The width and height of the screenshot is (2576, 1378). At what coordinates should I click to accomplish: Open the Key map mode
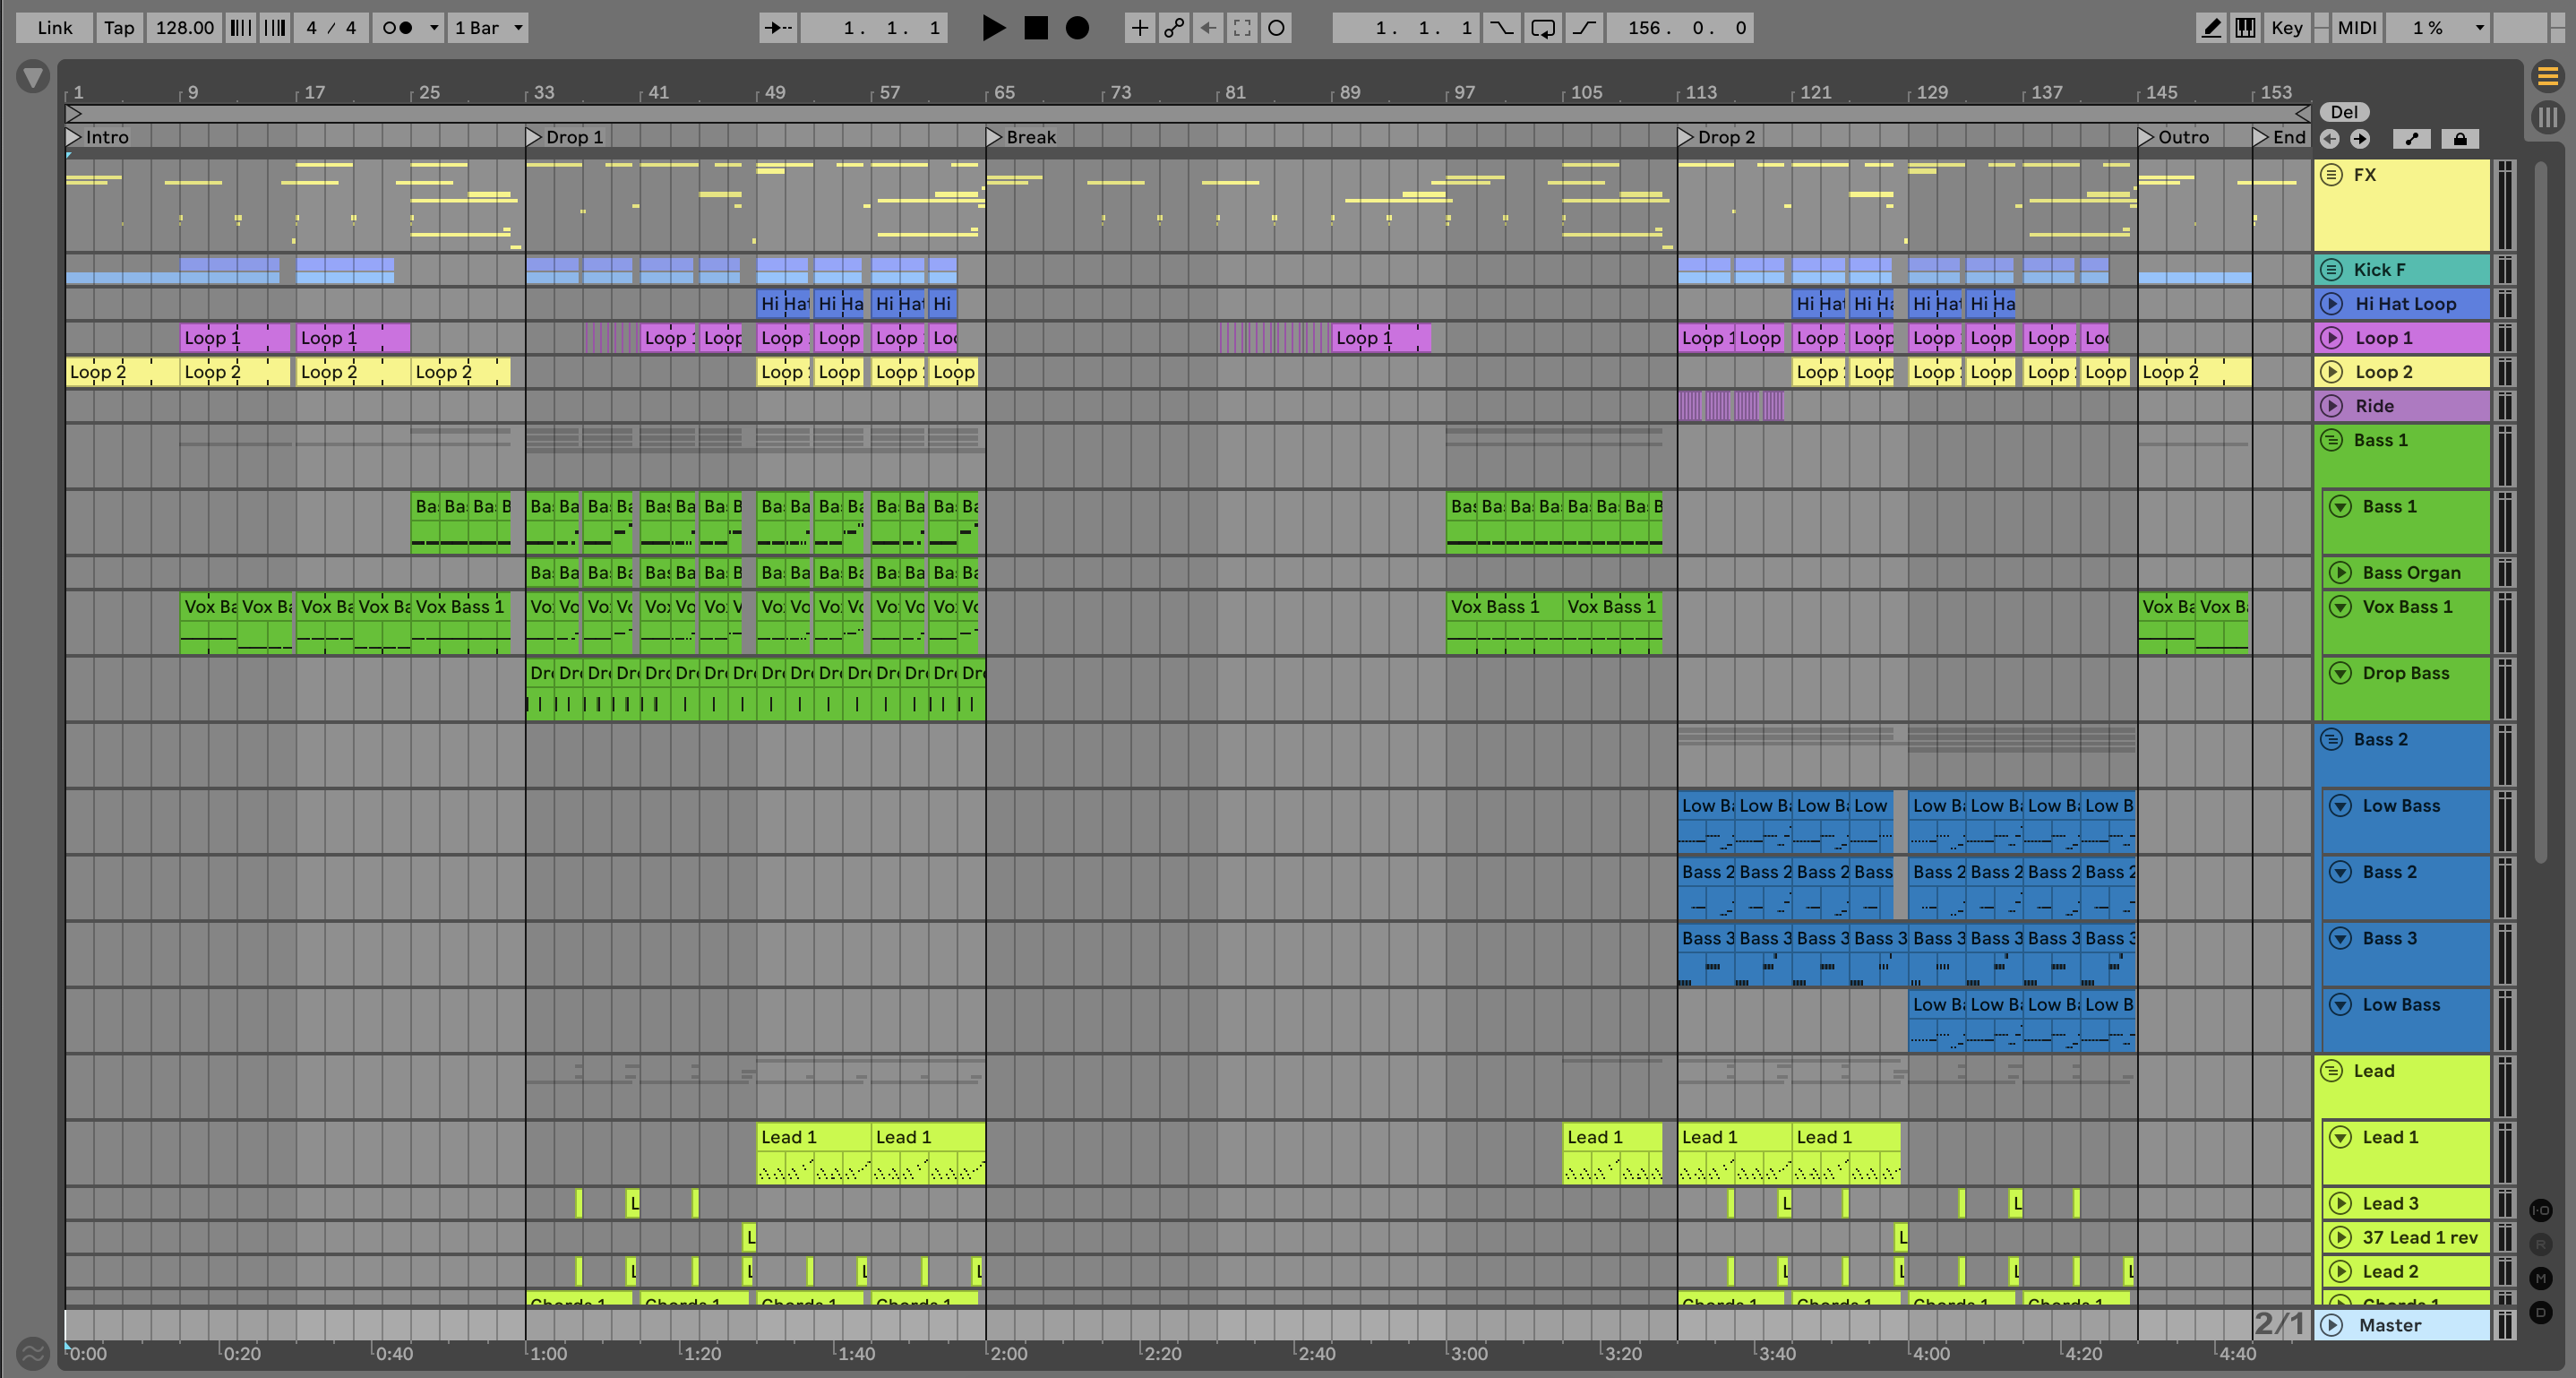tap(2286, 28)
